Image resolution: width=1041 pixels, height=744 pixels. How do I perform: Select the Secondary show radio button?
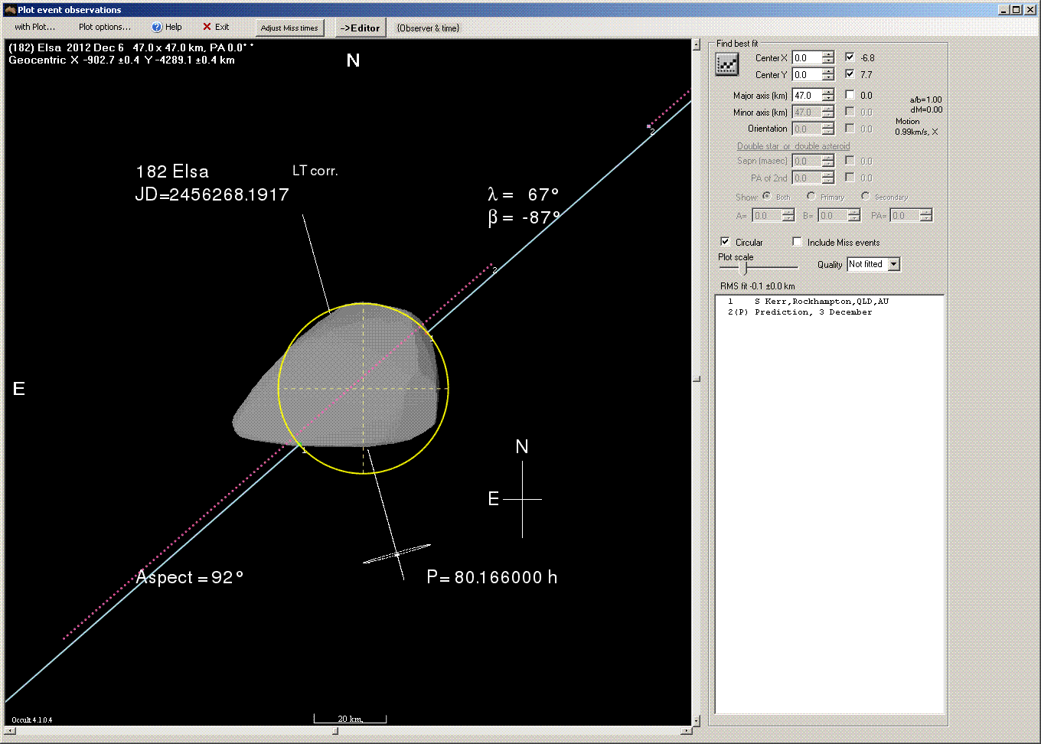point(865,196)
